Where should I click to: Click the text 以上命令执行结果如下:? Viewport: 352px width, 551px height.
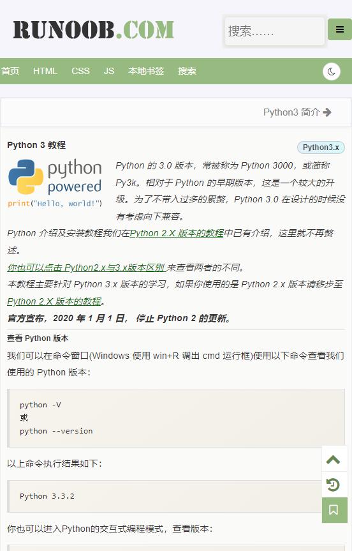pyautogui.click(x=54, y=464)
